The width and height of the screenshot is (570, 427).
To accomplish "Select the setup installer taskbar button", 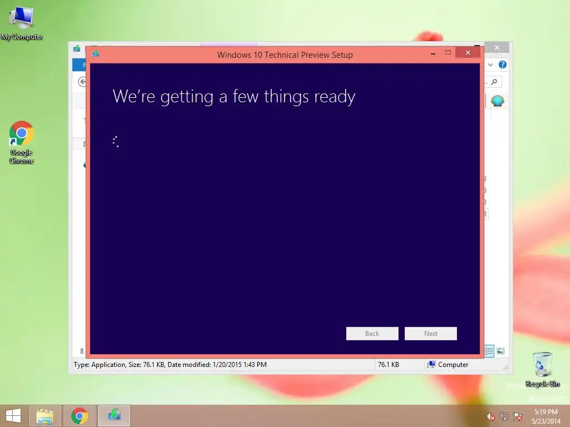I will [x=114, y=416].
